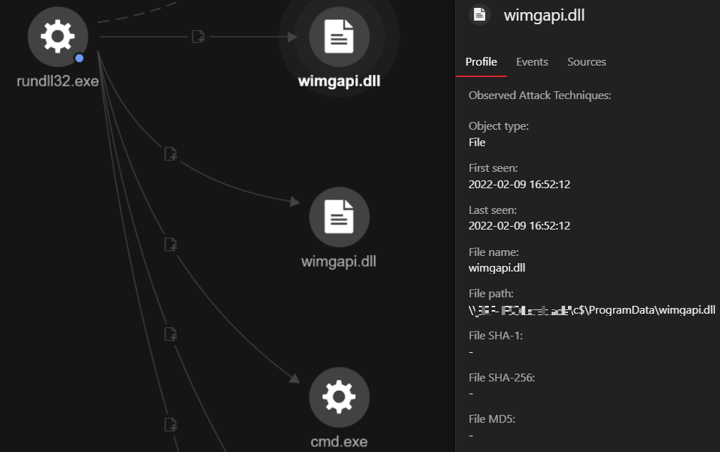Select the rundll32.exe gear process node
The image size is (720, 452).
click(x=57, y=36)
